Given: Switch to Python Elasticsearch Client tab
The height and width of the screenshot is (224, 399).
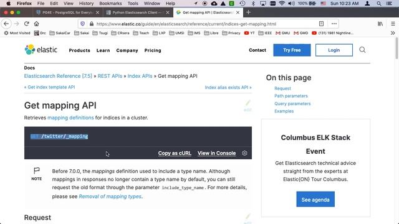Looking at the screenshot, I should [138, 12].
